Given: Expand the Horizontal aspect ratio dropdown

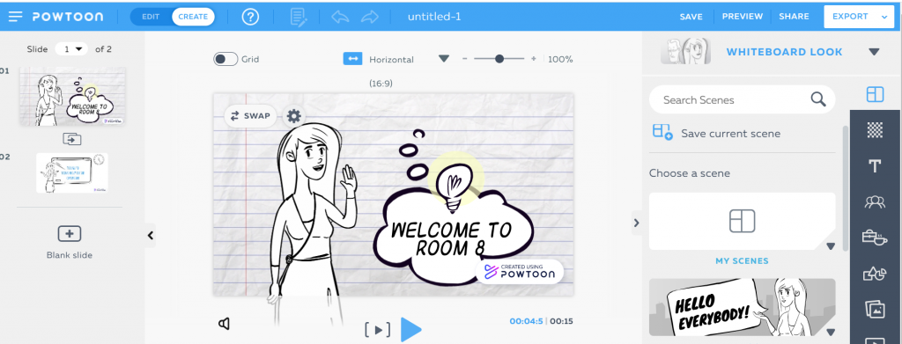Looking at the screenshot, I should pos(443,59).
